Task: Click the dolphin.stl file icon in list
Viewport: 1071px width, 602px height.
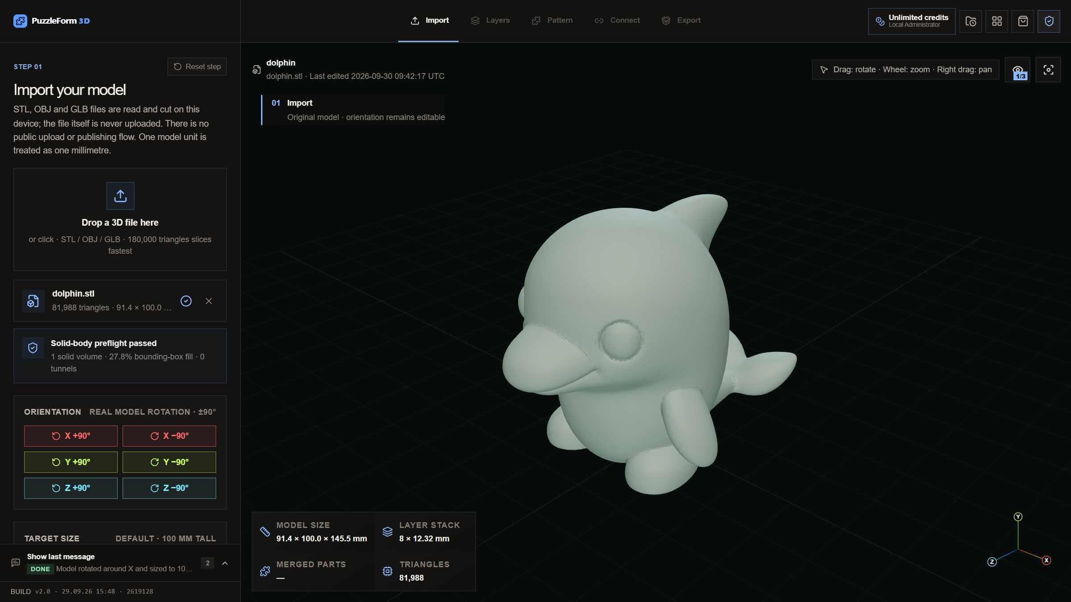Action: 33,301
